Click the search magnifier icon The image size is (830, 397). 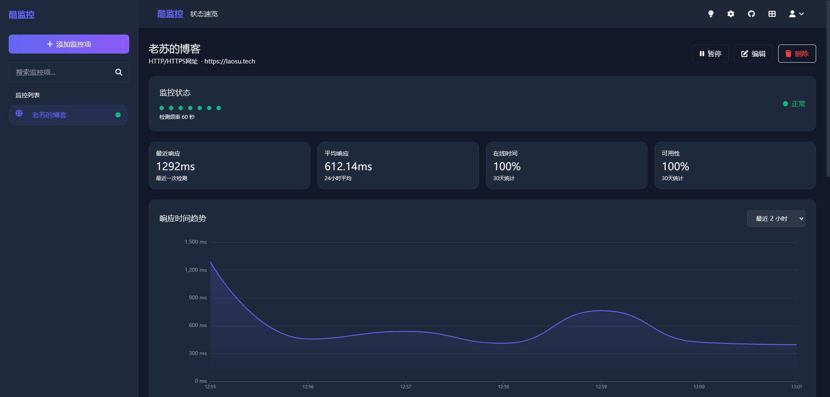[119, 72]
